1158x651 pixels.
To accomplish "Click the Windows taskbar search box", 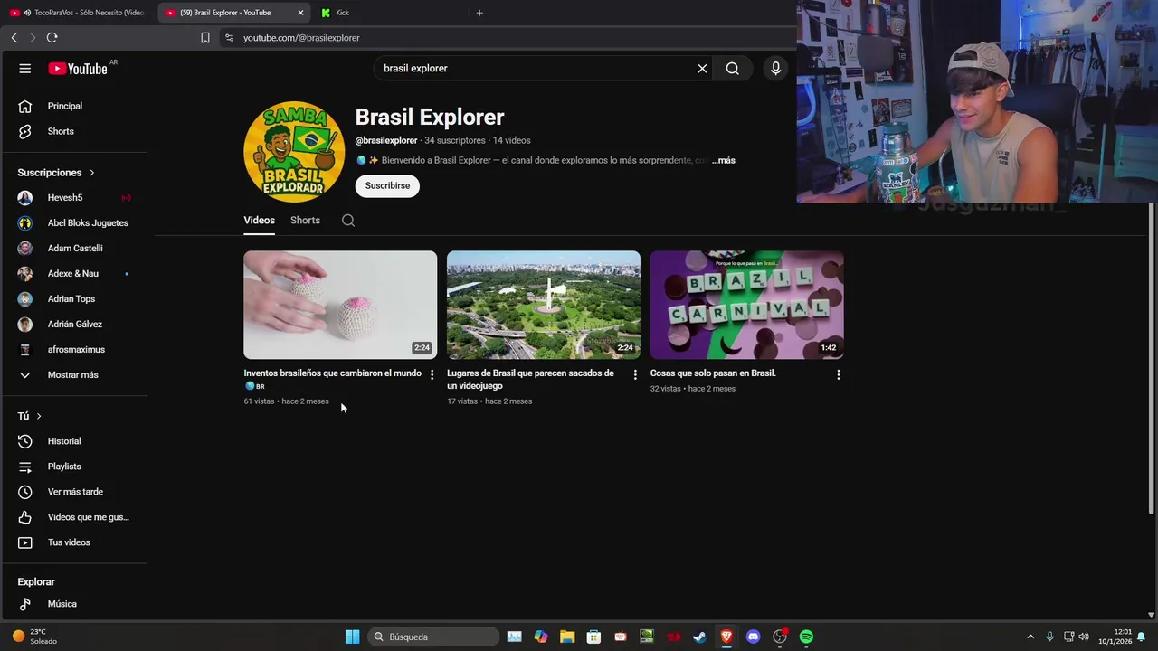I will [x=434, y=637].
